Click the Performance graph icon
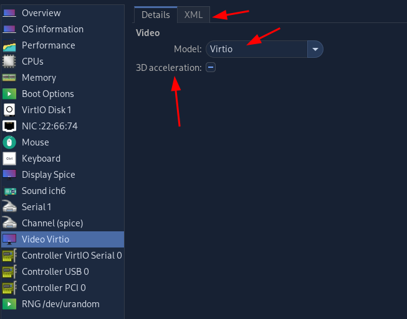The height and width of the screenshot is (319, 407). click(9, 45)
